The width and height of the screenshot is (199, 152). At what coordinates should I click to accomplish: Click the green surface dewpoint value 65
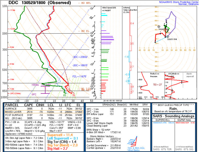coord(65,95)
